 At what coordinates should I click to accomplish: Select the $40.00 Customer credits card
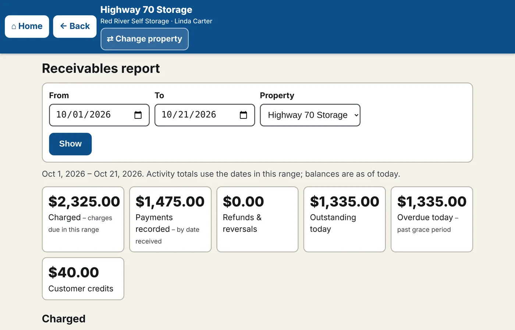(x=83, y=279)
